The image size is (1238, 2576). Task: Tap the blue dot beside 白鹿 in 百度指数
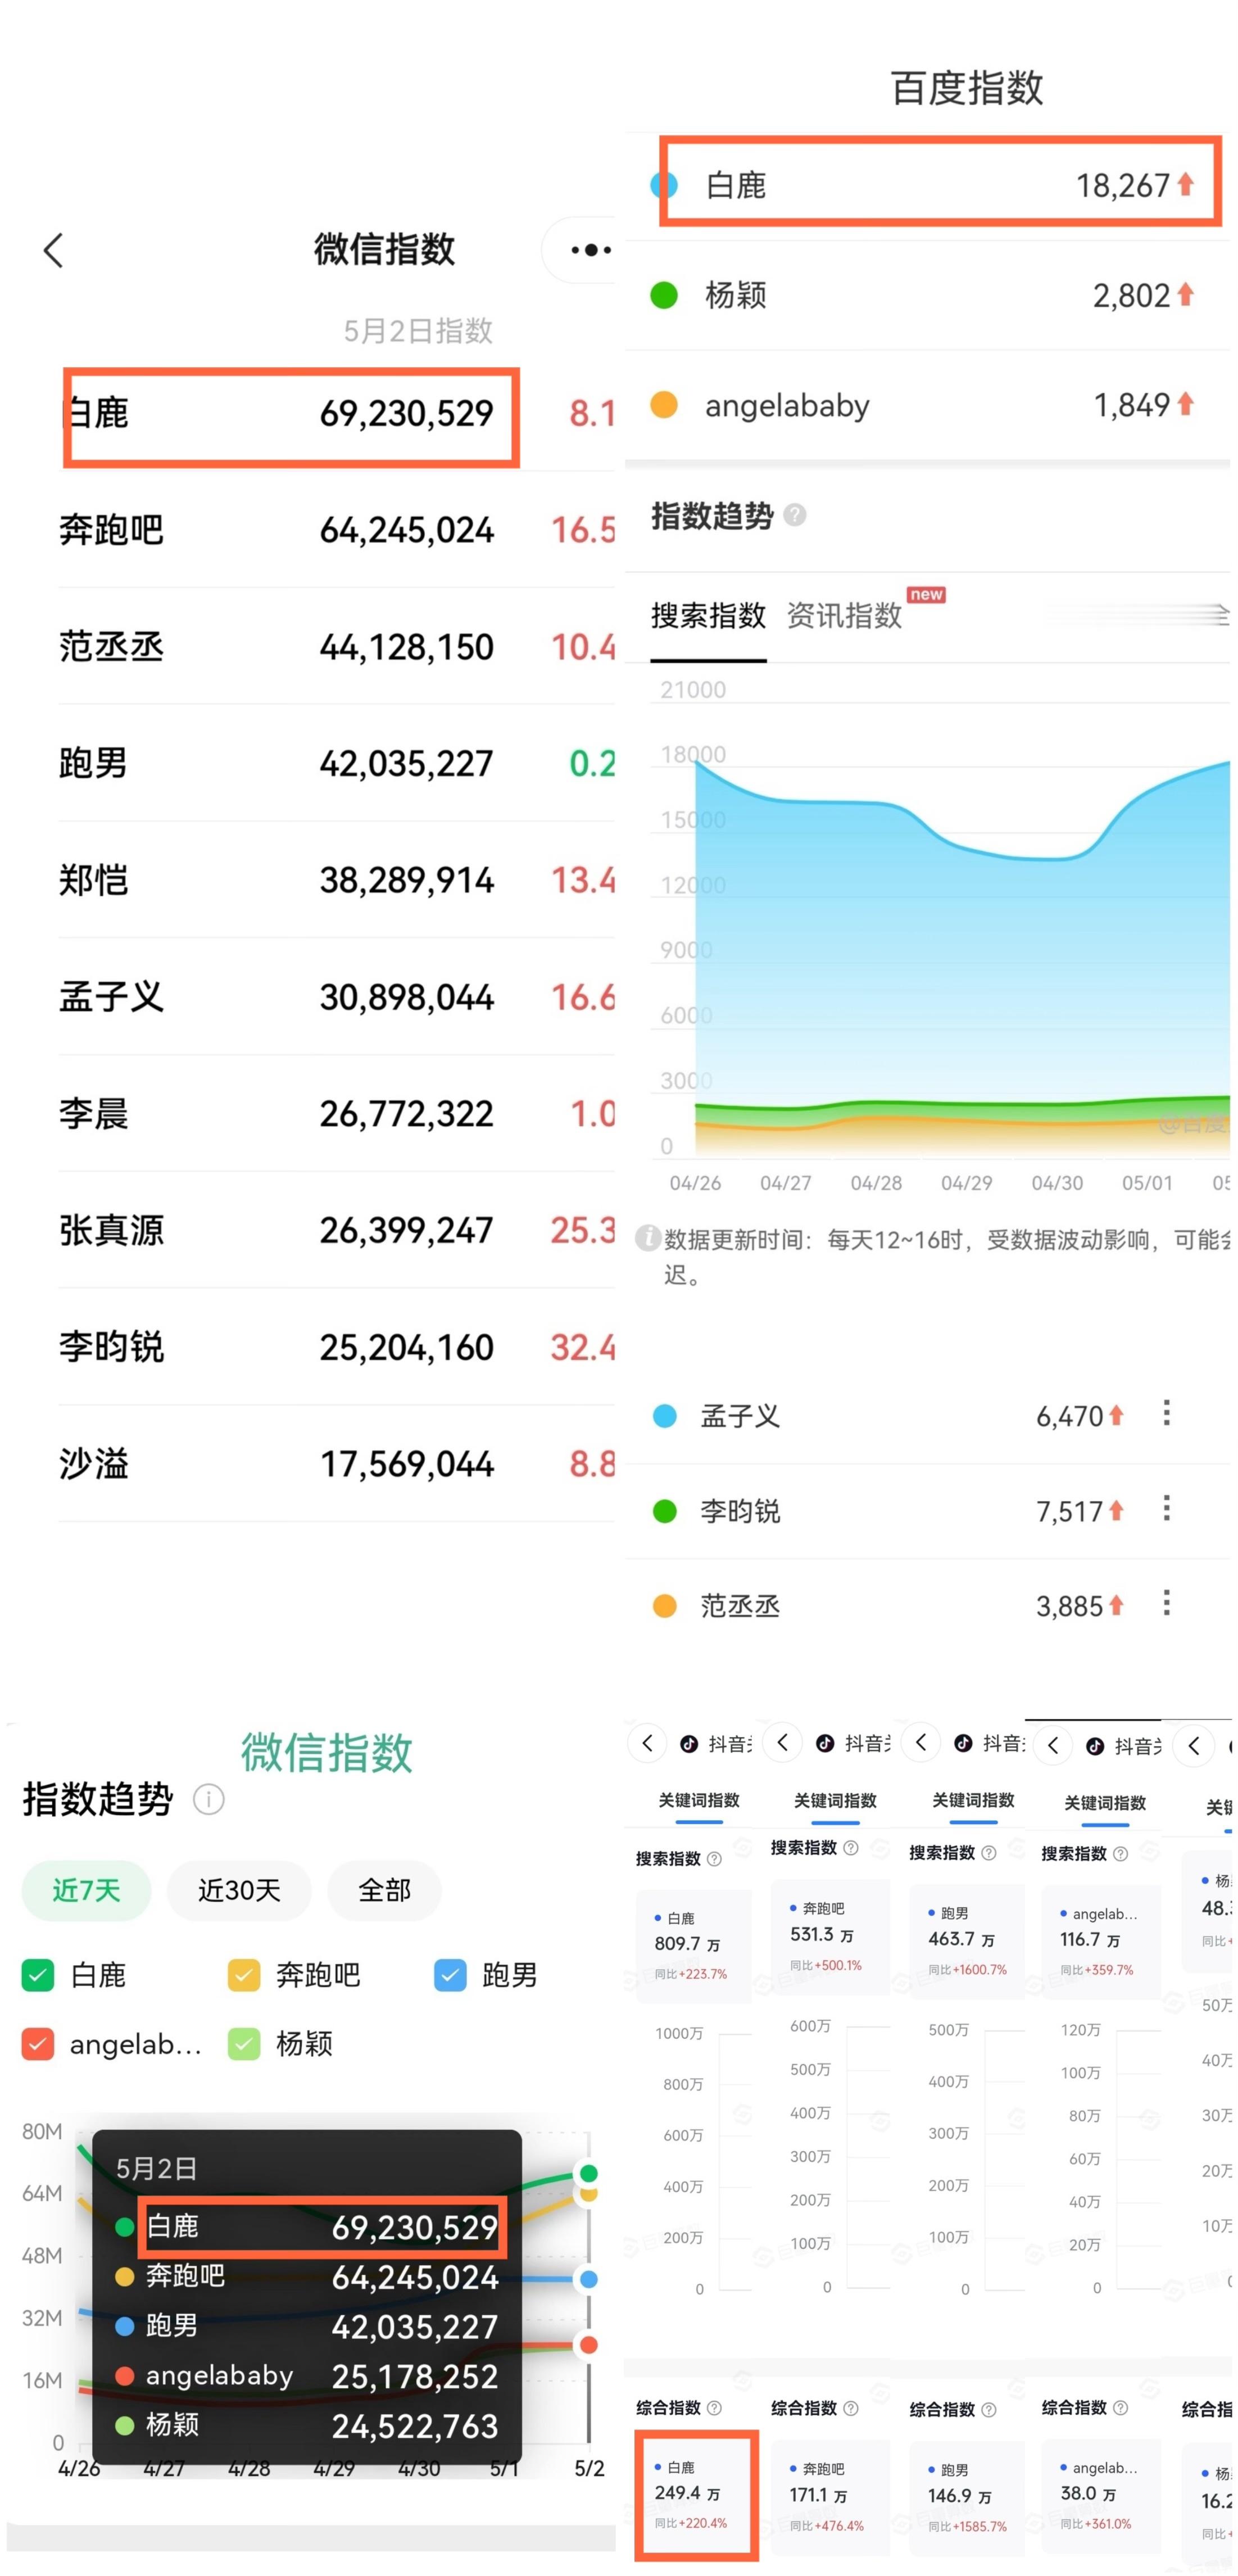coord(664,185)
